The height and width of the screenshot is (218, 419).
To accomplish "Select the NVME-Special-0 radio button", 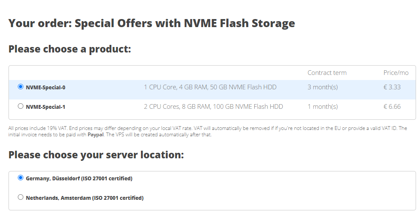I will (20, 87).
